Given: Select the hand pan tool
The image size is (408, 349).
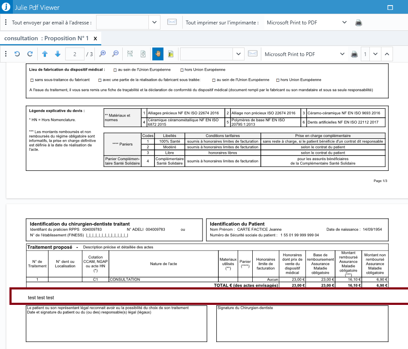Looking at the screenshot, I should (x=158, y=54).
